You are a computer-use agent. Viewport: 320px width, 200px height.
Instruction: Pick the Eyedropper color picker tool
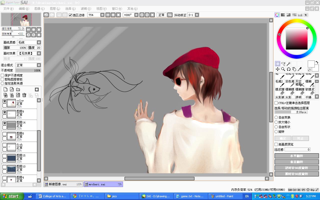point(299,69)
